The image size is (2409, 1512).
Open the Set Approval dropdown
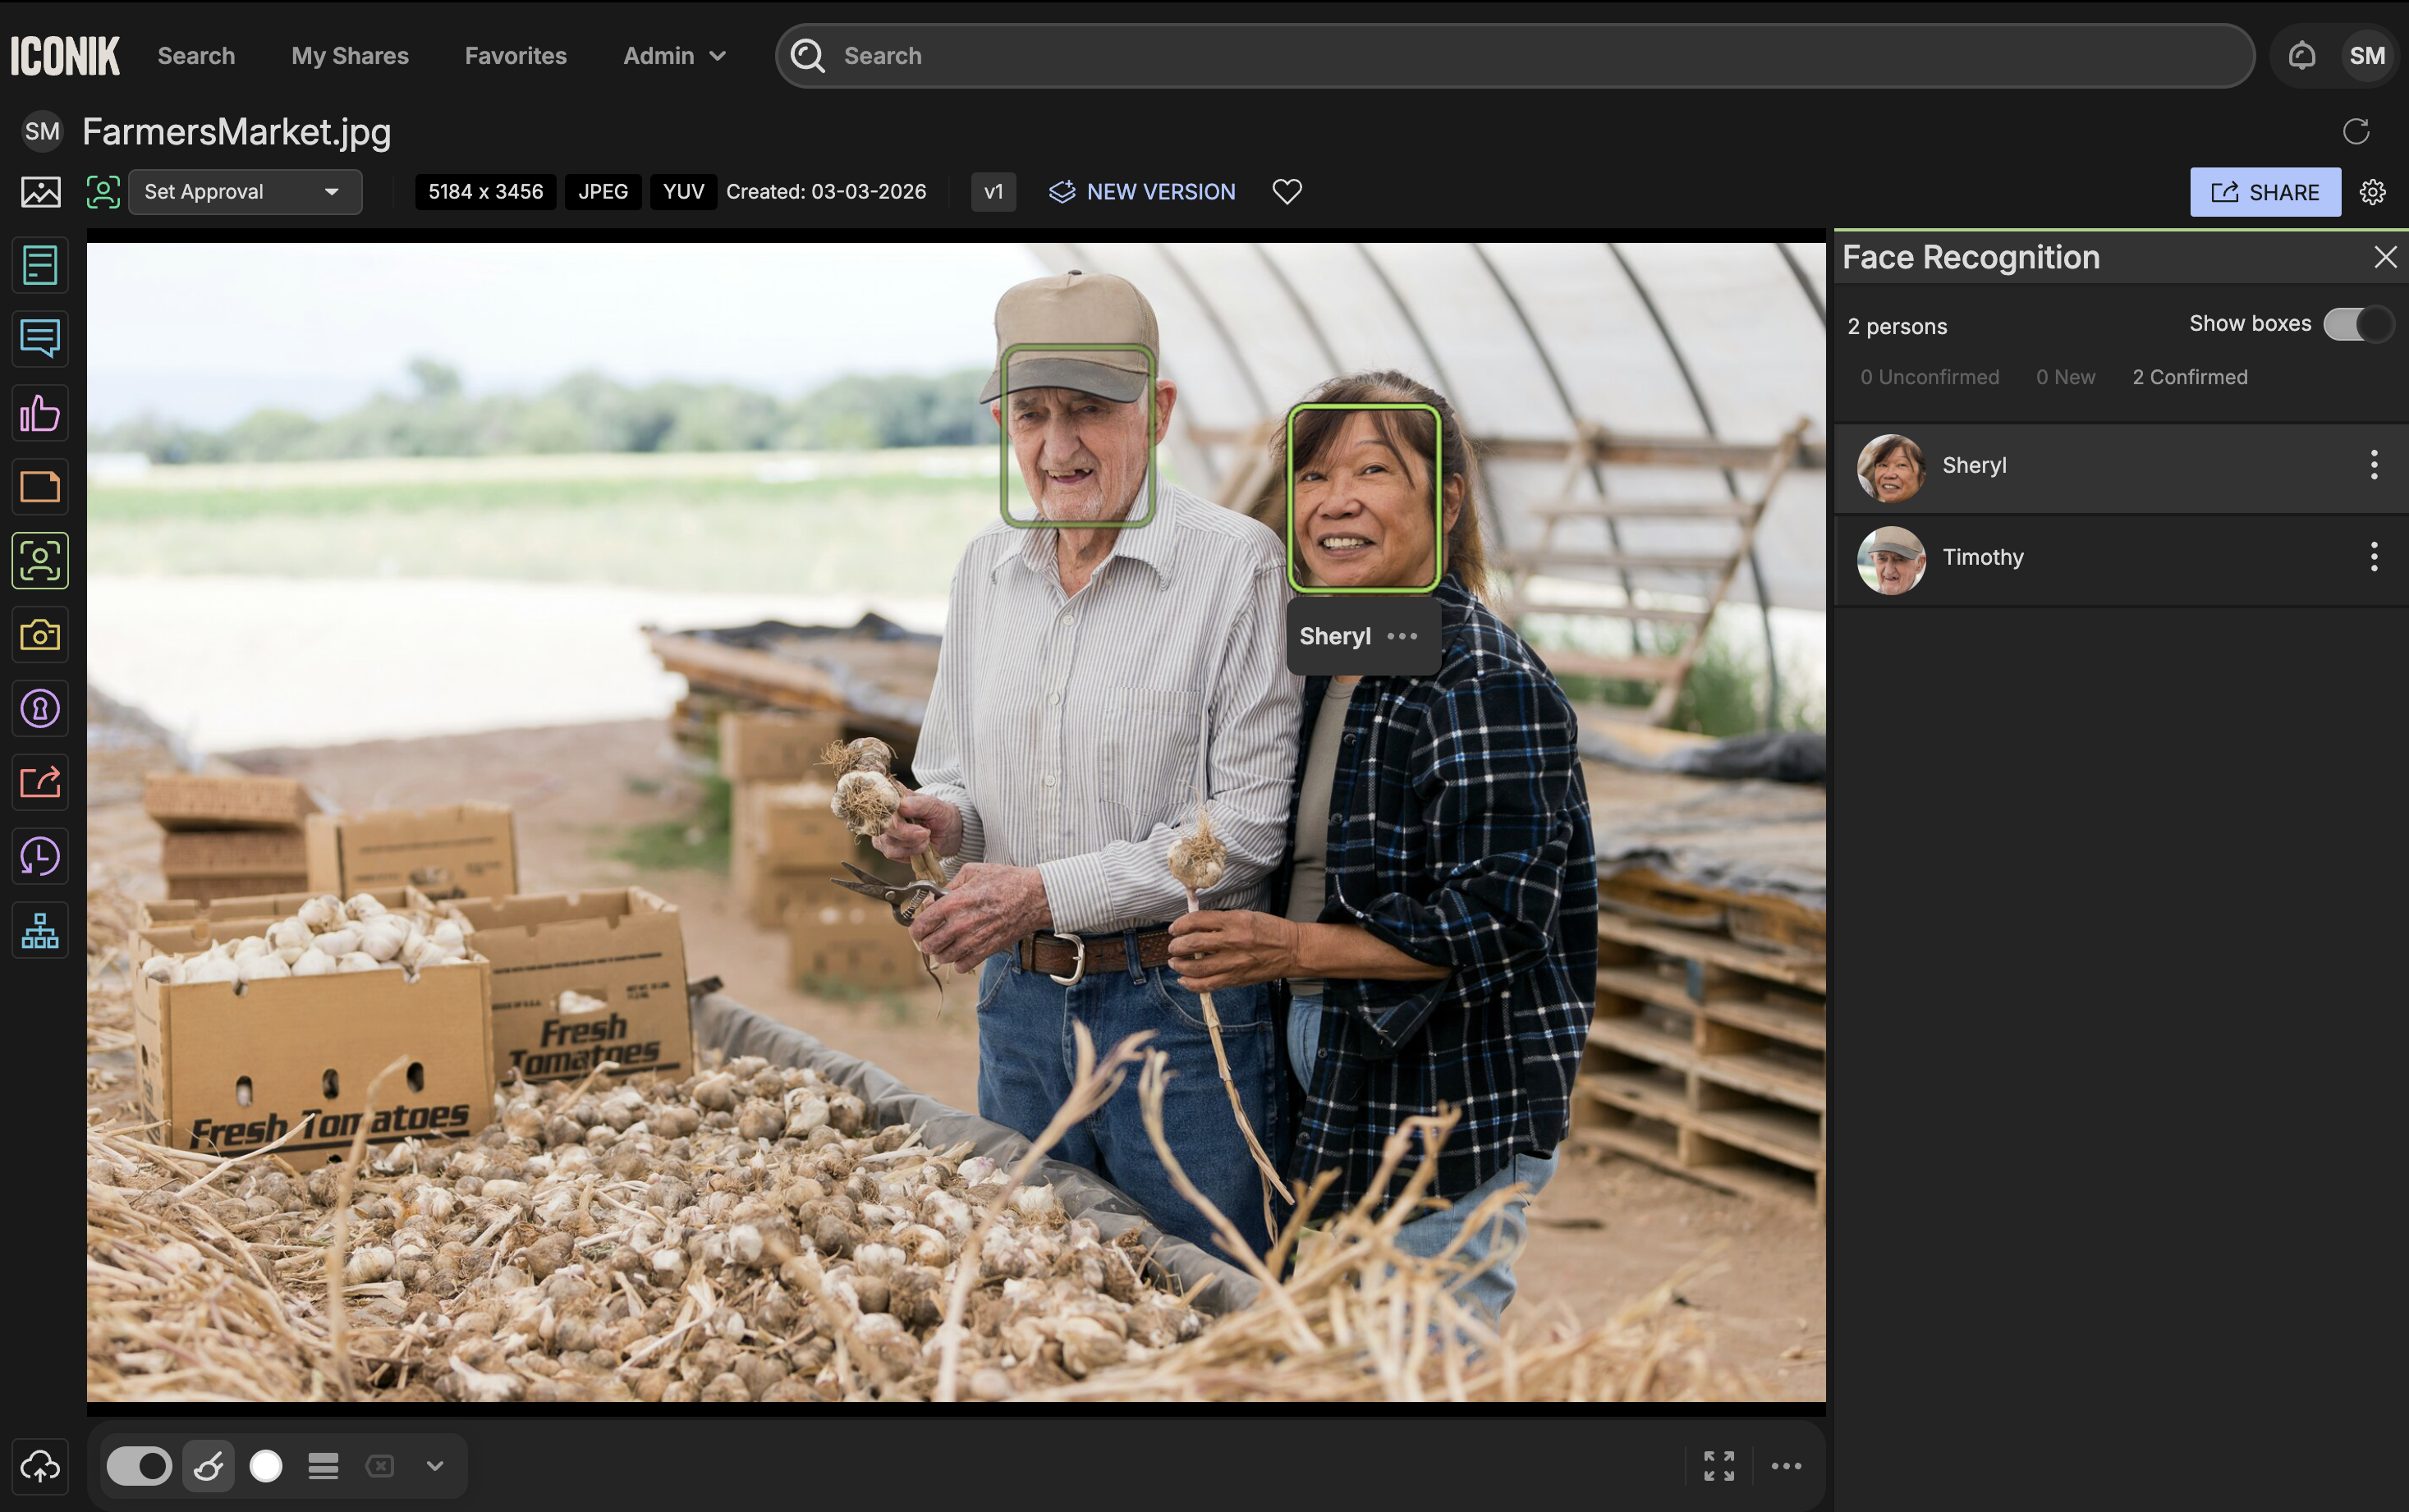click(244, 191)
